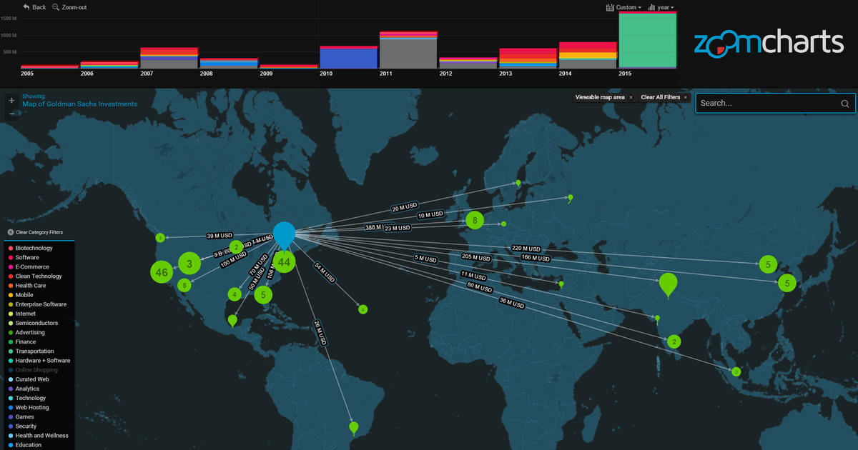Screen dimensions: 858x450
Task: Click the Back arrow icon
Action: [26, 6]
